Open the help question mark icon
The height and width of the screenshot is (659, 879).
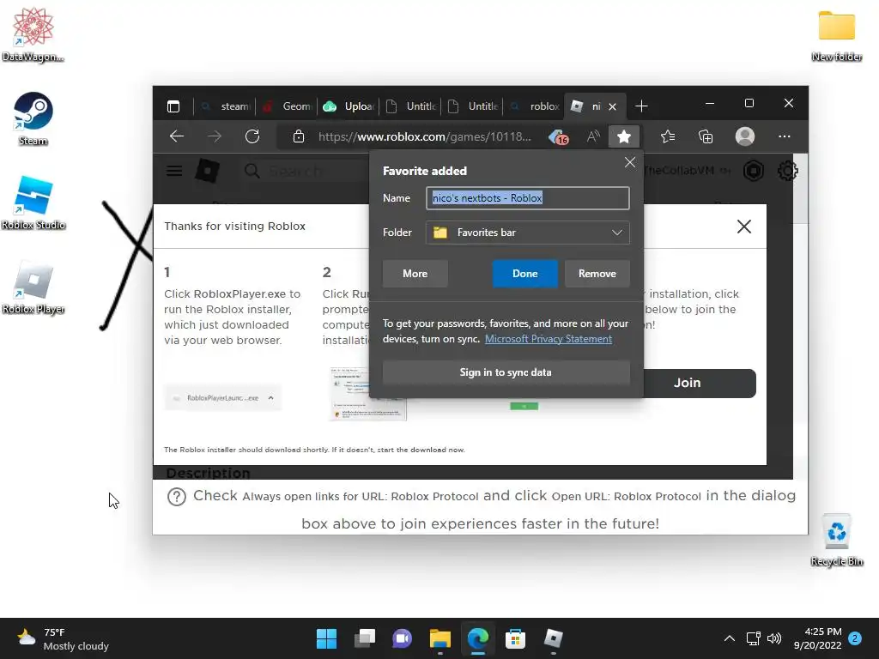coord(177,497)
